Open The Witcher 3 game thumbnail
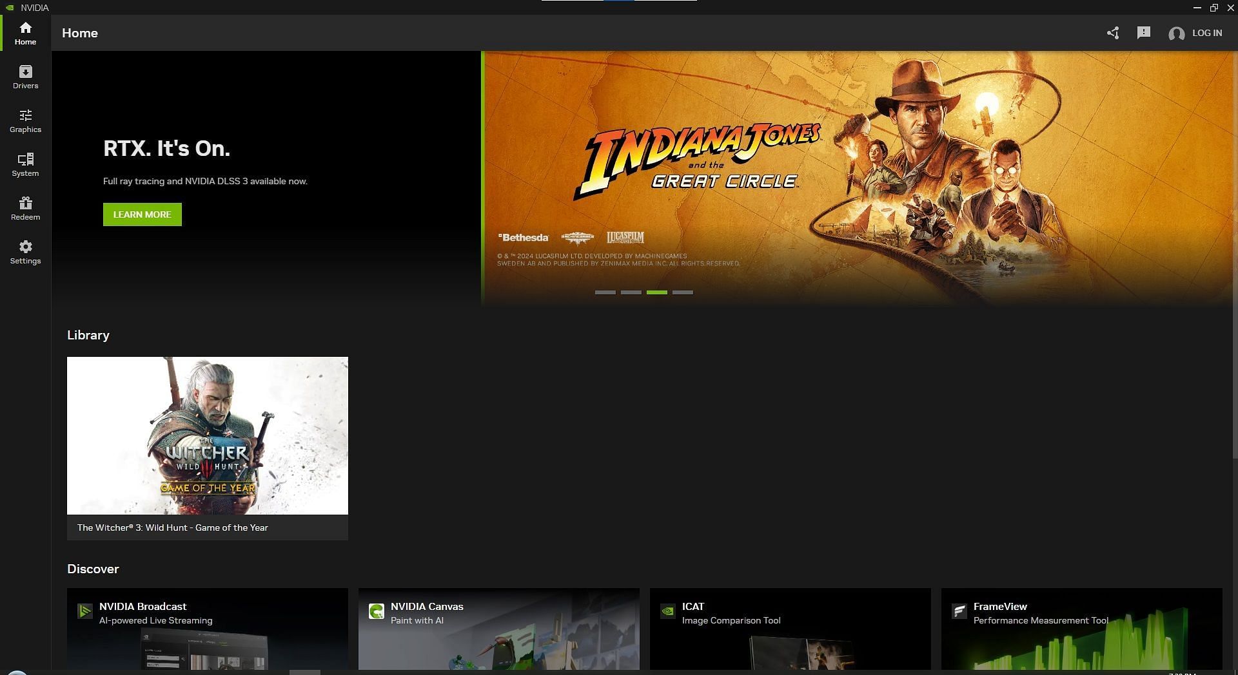 pyautogui.click(x=207, y=435)
